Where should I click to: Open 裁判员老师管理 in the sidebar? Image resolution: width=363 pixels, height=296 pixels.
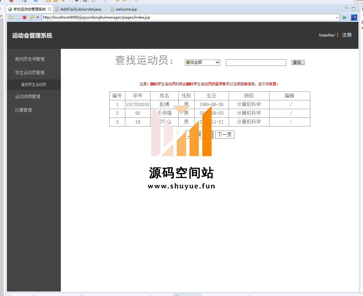(x=30, y=59)
